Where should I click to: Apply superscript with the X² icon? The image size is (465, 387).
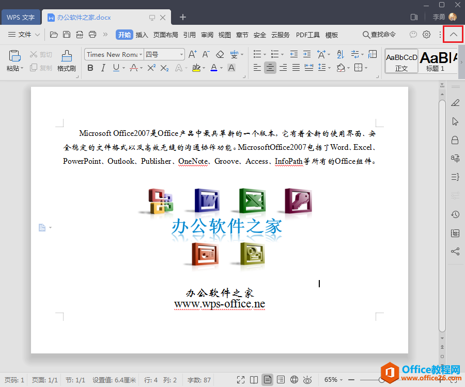(x=151, y=68)
